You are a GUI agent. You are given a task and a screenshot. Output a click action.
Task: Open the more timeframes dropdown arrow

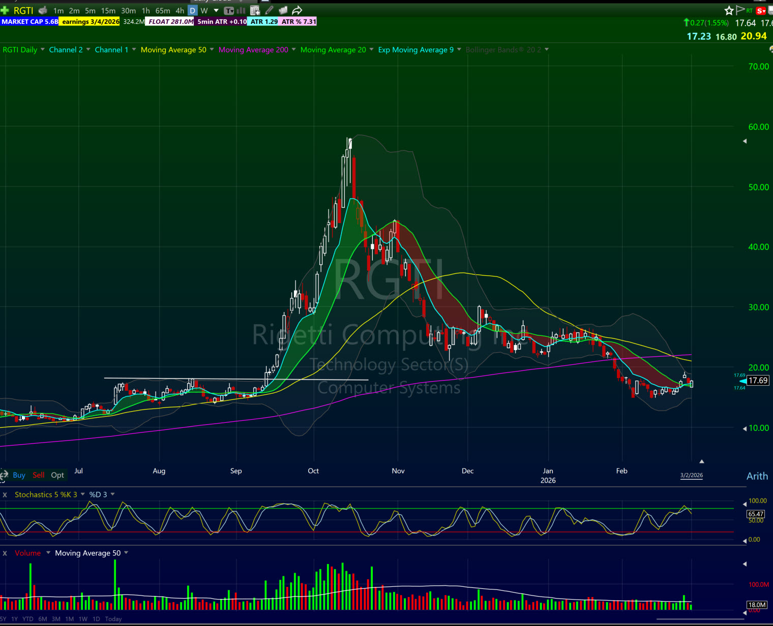click(216, 11)
